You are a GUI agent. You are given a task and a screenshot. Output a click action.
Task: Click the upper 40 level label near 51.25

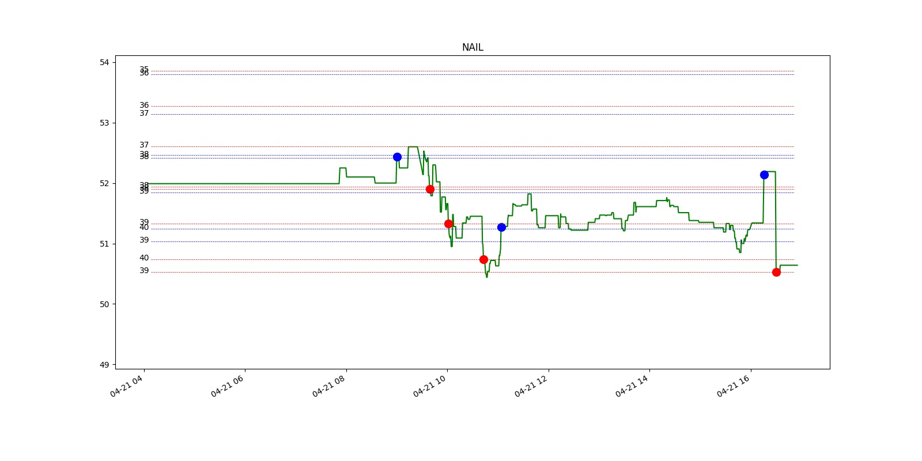[x=144, y=228]
